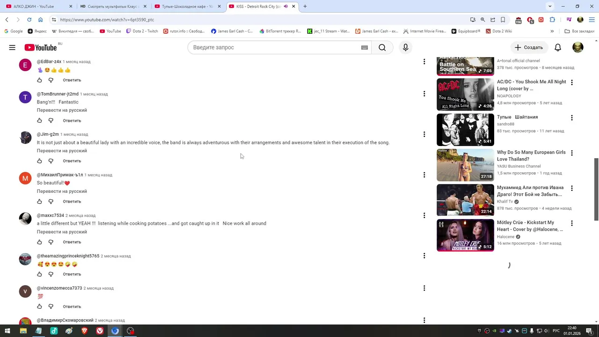
Task: Open more options for Mötley Crüe cover video
Action: [571, 223]
